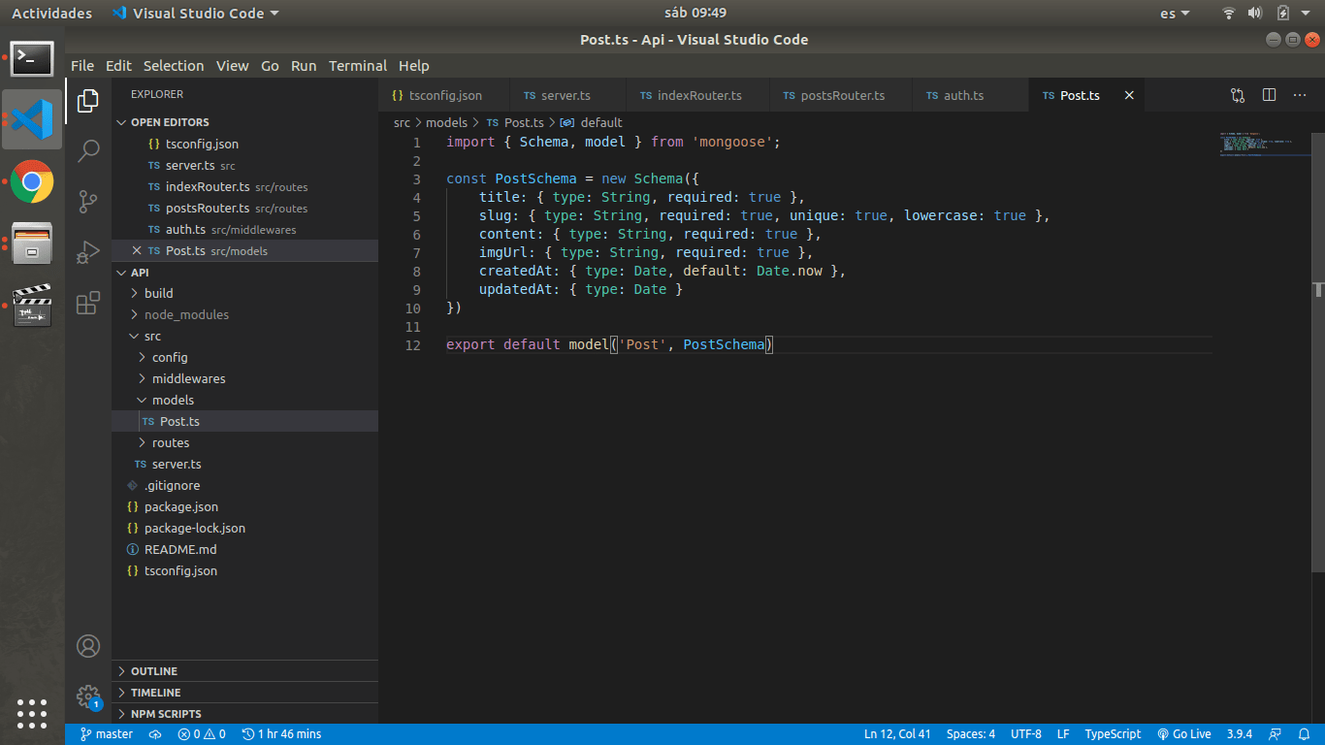Open the Manage gear icon
Viewport: 1325px width, 745px height.
(88, 696)
